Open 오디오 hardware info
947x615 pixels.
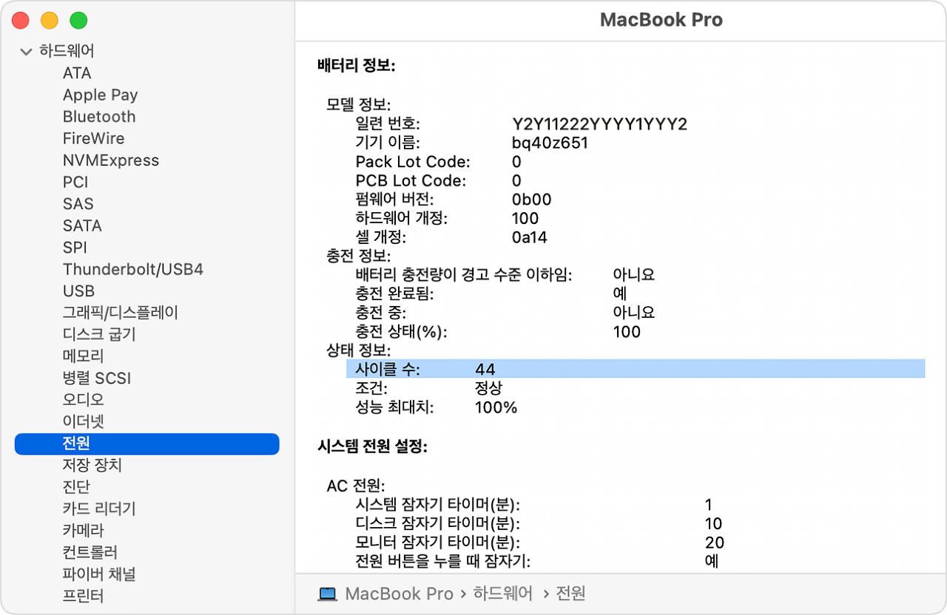[x=84, y=400]
